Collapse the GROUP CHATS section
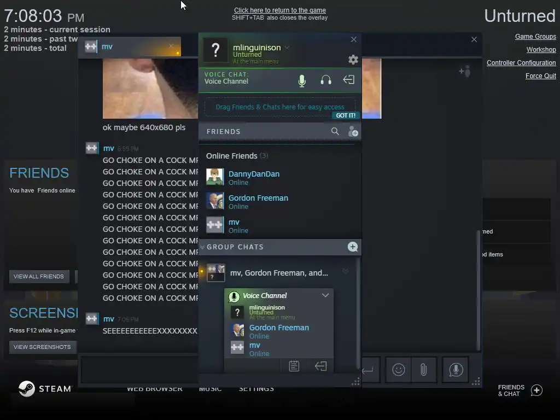The height and width of the screenshot is (420, 560). pyautogui.click(x=202, y=247)
